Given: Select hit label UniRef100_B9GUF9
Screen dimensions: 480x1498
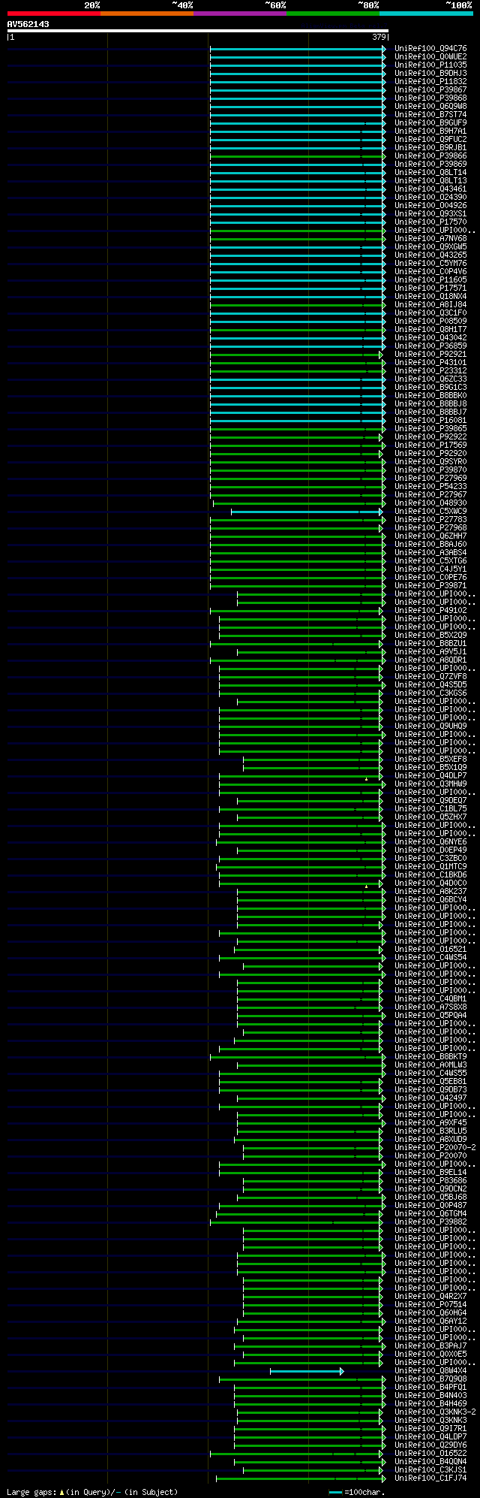Looking at the screenshot, I should [430, 123].
